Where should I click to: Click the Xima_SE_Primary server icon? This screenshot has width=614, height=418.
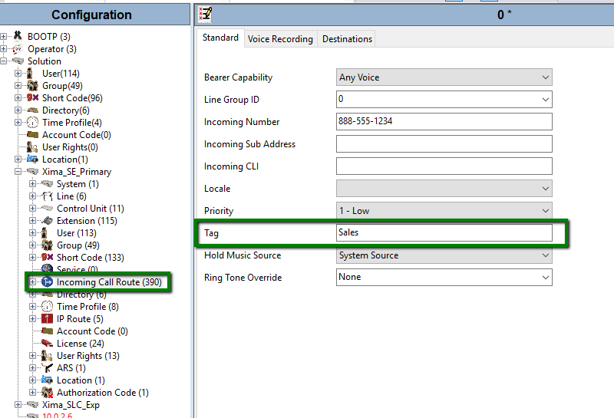point(32,172)
